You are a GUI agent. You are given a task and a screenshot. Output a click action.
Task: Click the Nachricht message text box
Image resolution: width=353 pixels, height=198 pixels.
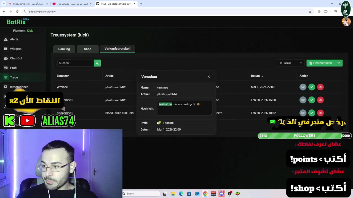coord(185,108)
